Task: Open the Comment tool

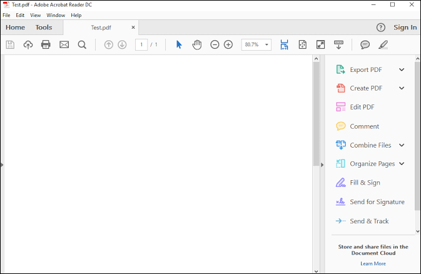Action: [x=357, y=126]
